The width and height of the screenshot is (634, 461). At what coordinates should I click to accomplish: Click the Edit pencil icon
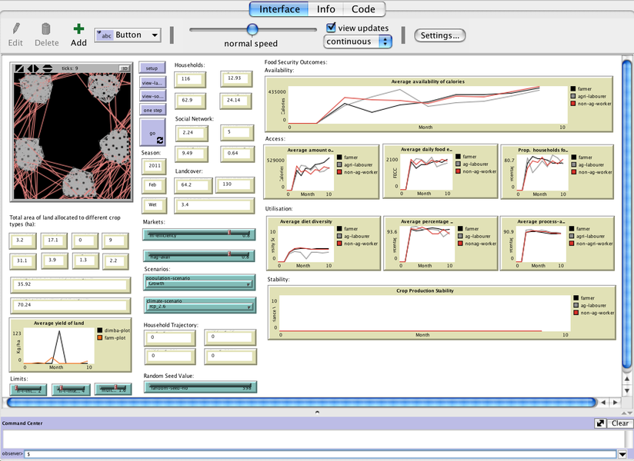(x=15, y=29)
